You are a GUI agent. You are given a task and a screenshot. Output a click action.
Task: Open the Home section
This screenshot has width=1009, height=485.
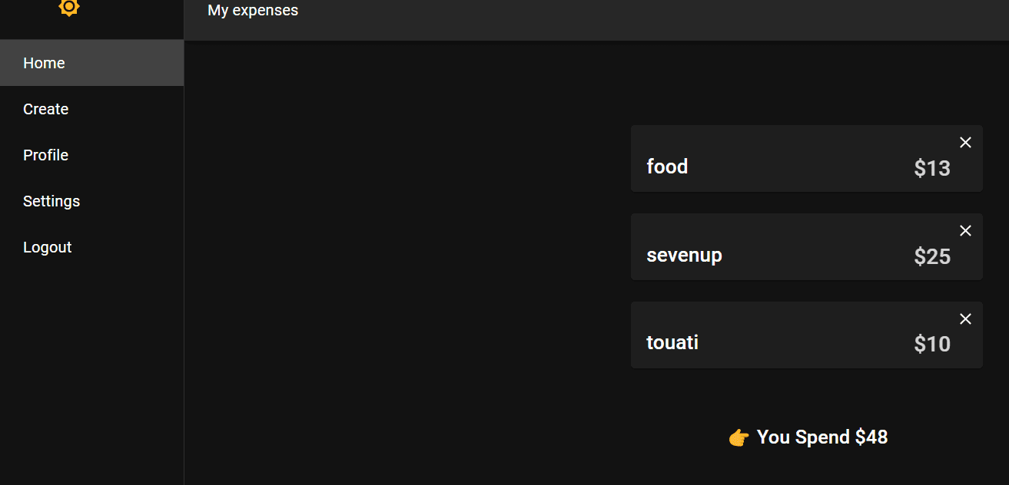point(44,63)
